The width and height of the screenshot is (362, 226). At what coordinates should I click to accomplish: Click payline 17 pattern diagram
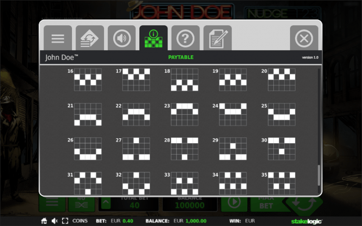click(x=136, y=80)
